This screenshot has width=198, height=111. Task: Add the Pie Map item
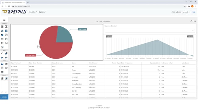(x=6, y=58)
